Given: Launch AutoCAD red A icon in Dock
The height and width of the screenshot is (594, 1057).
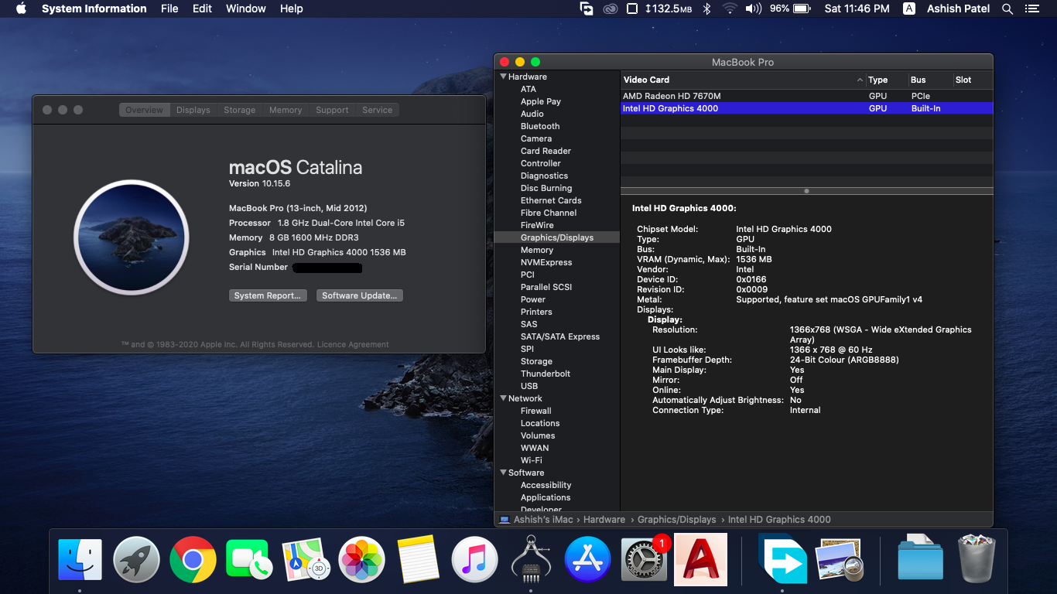Looking at the screenshot, I should click(701, 559).
